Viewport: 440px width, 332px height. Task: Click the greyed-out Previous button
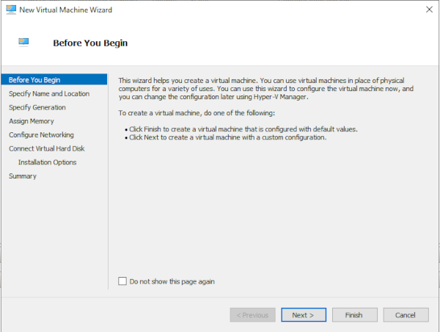click(252, 315)
